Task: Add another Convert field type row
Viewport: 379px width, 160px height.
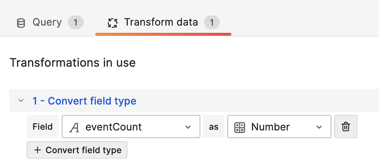Action: coord(77,150)
